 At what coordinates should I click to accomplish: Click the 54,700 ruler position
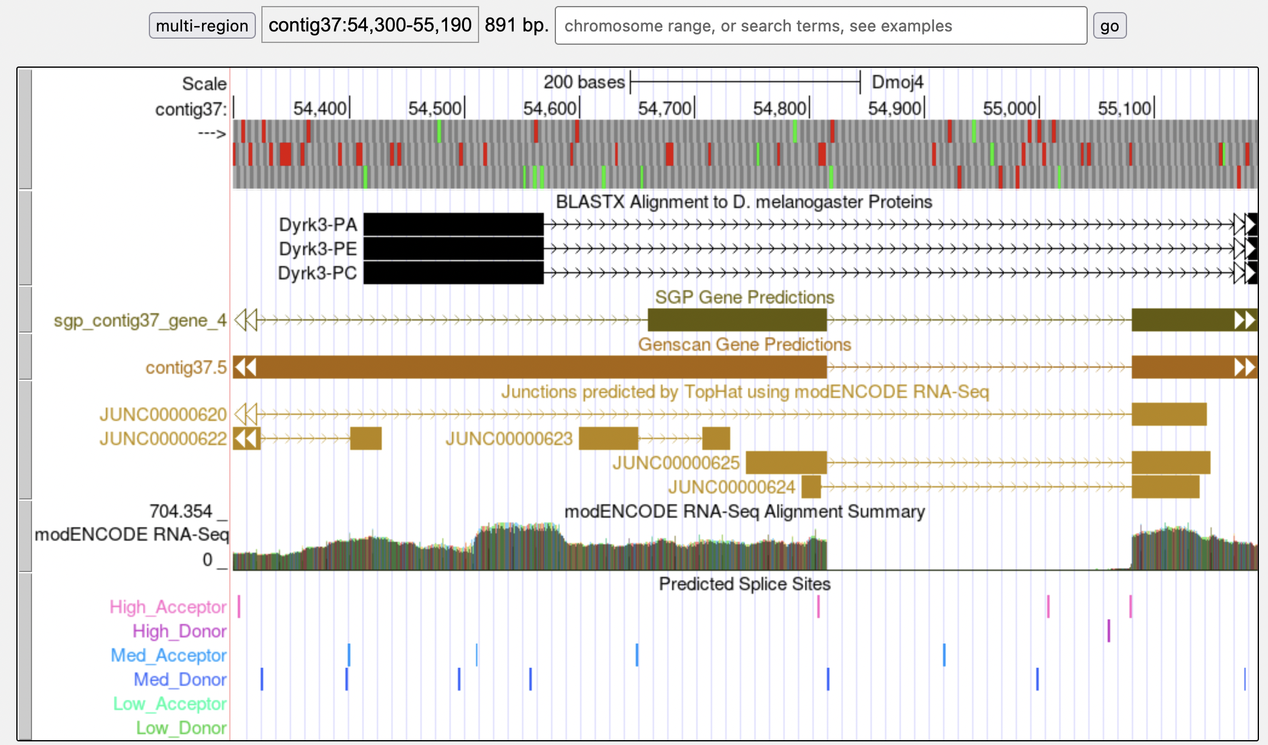(664, 108)
